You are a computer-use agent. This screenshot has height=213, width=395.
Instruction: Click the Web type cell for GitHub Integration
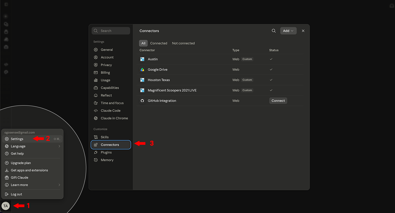click(236, 101)
